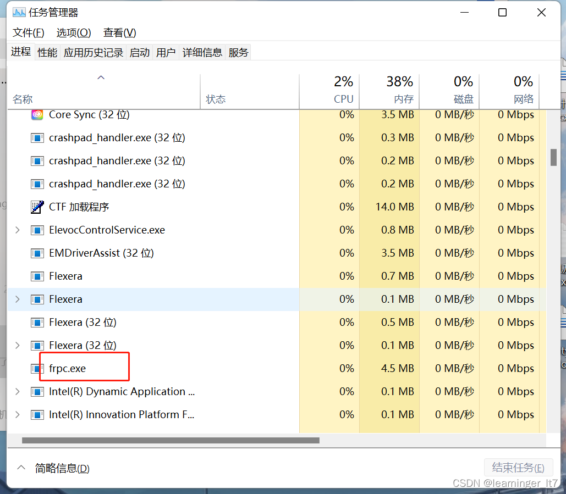Switch to the 服务 tab
The image size is (566, 494).
pos(238,53)
